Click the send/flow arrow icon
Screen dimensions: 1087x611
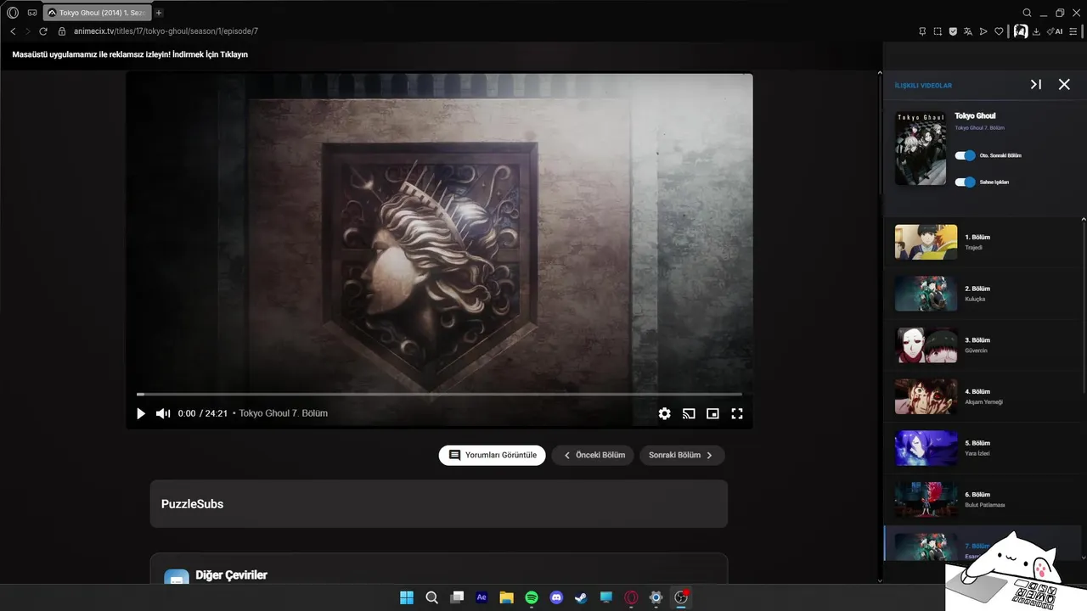(983, 31)
